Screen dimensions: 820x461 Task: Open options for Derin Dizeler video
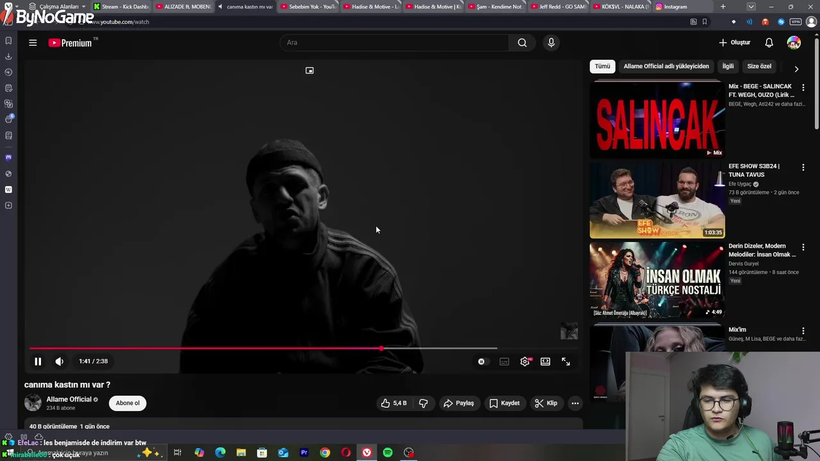[803, 247]
